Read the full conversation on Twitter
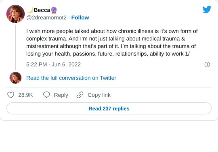The image size is (218, 152). [71, 78]
